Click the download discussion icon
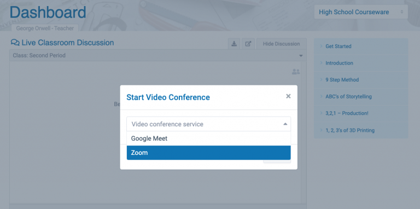Image resolution: width=420 pixels, height=209 pixels. click(234, 44)
